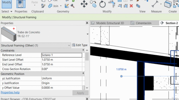Click the Properties scrollbar down arrow
179x100 pixels.
87,88
